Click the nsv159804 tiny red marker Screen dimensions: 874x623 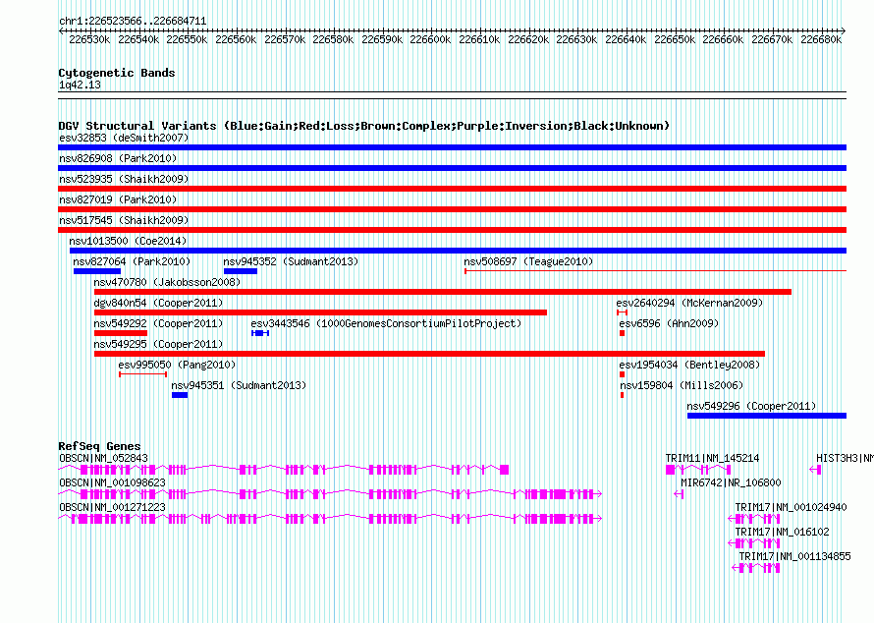[622, 395]
